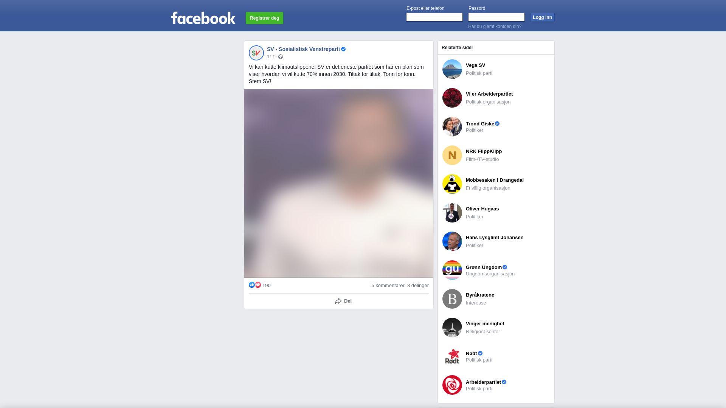Click the like reaction icon
726x408 pixels.
tap(252, 285)
